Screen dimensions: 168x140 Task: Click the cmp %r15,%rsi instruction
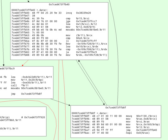point(50,18)
